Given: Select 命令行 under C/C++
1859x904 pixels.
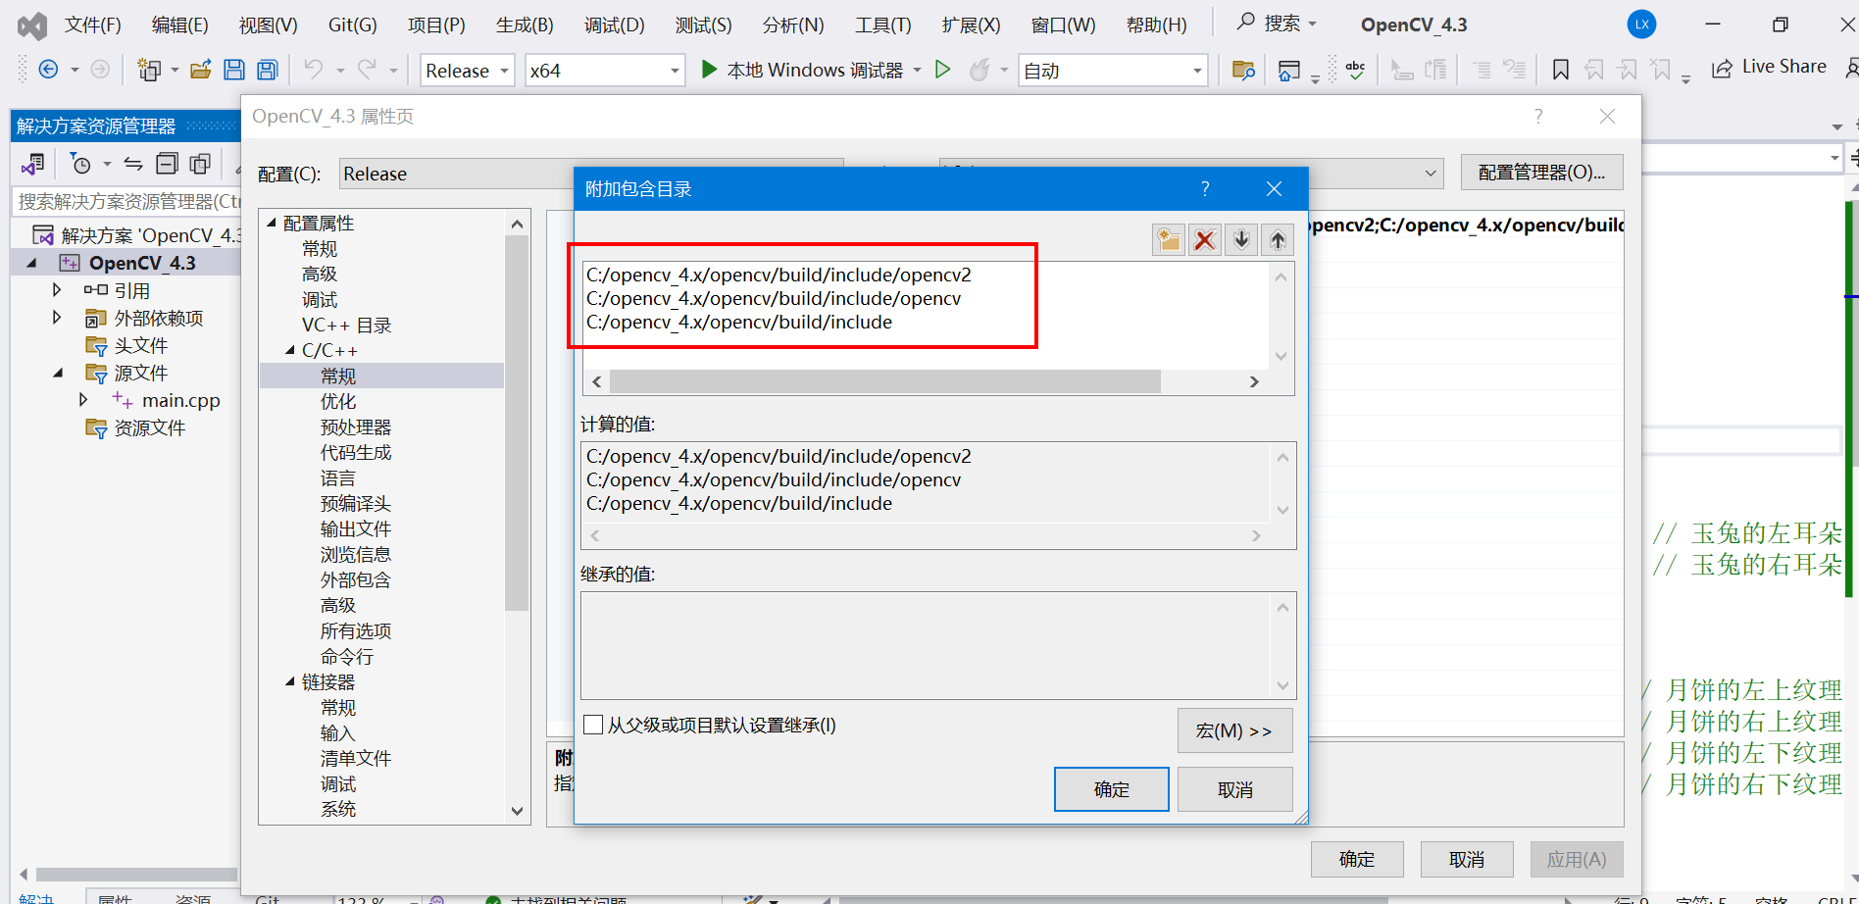Looking at the screenshot, I should (347, 657).
